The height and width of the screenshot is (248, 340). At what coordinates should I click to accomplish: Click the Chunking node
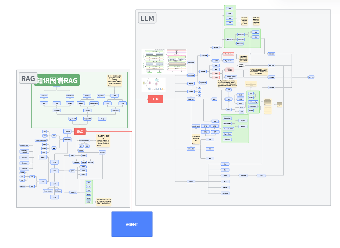tap(67, 131)
